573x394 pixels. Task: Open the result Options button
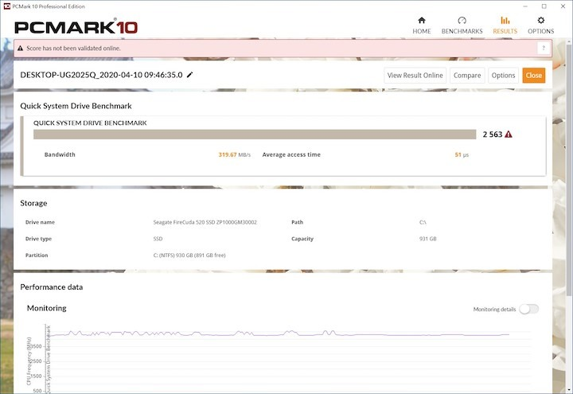(503, 76)
